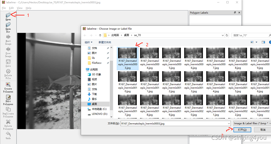Click the Open file tool in labelme

(8, 17)
